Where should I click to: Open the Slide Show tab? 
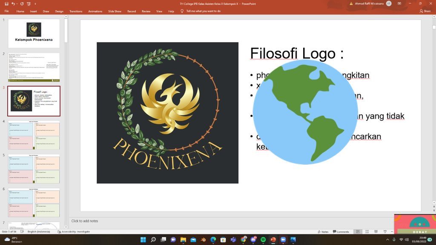coord(115,11)
